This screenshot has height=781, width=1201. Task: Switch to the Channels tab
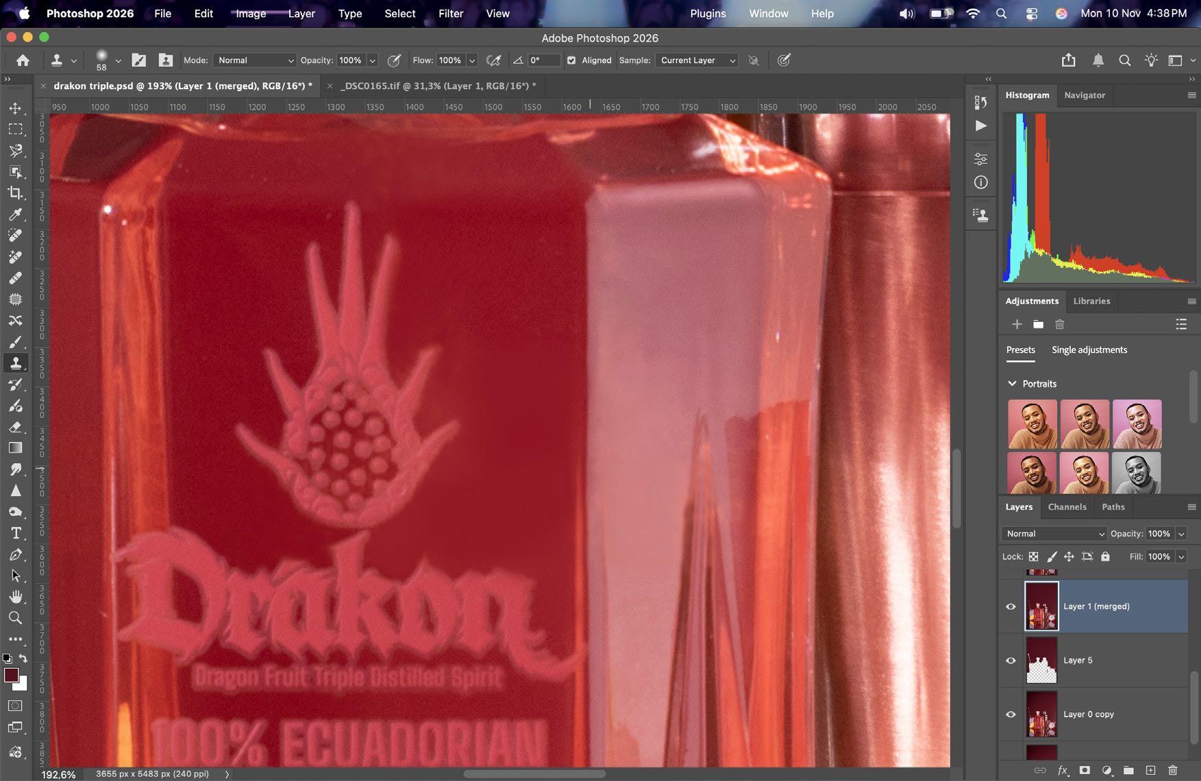1067,507
